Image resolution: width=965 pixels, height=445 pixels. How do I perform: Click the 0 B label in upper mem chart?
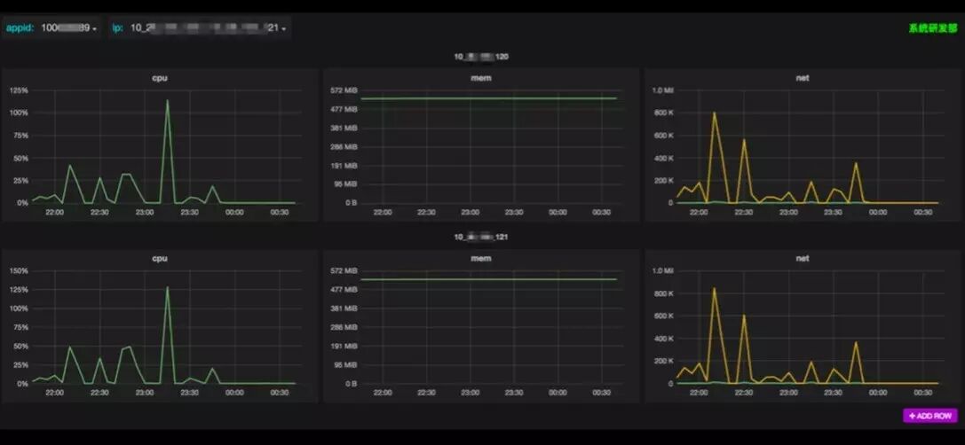click(352, 203)
